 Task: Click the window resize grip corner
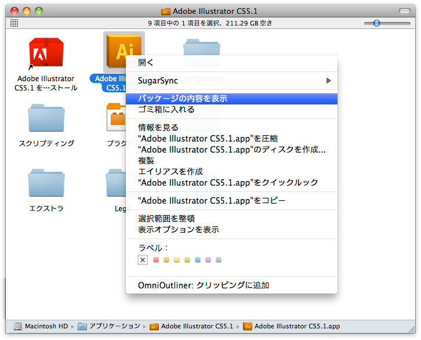412,330
